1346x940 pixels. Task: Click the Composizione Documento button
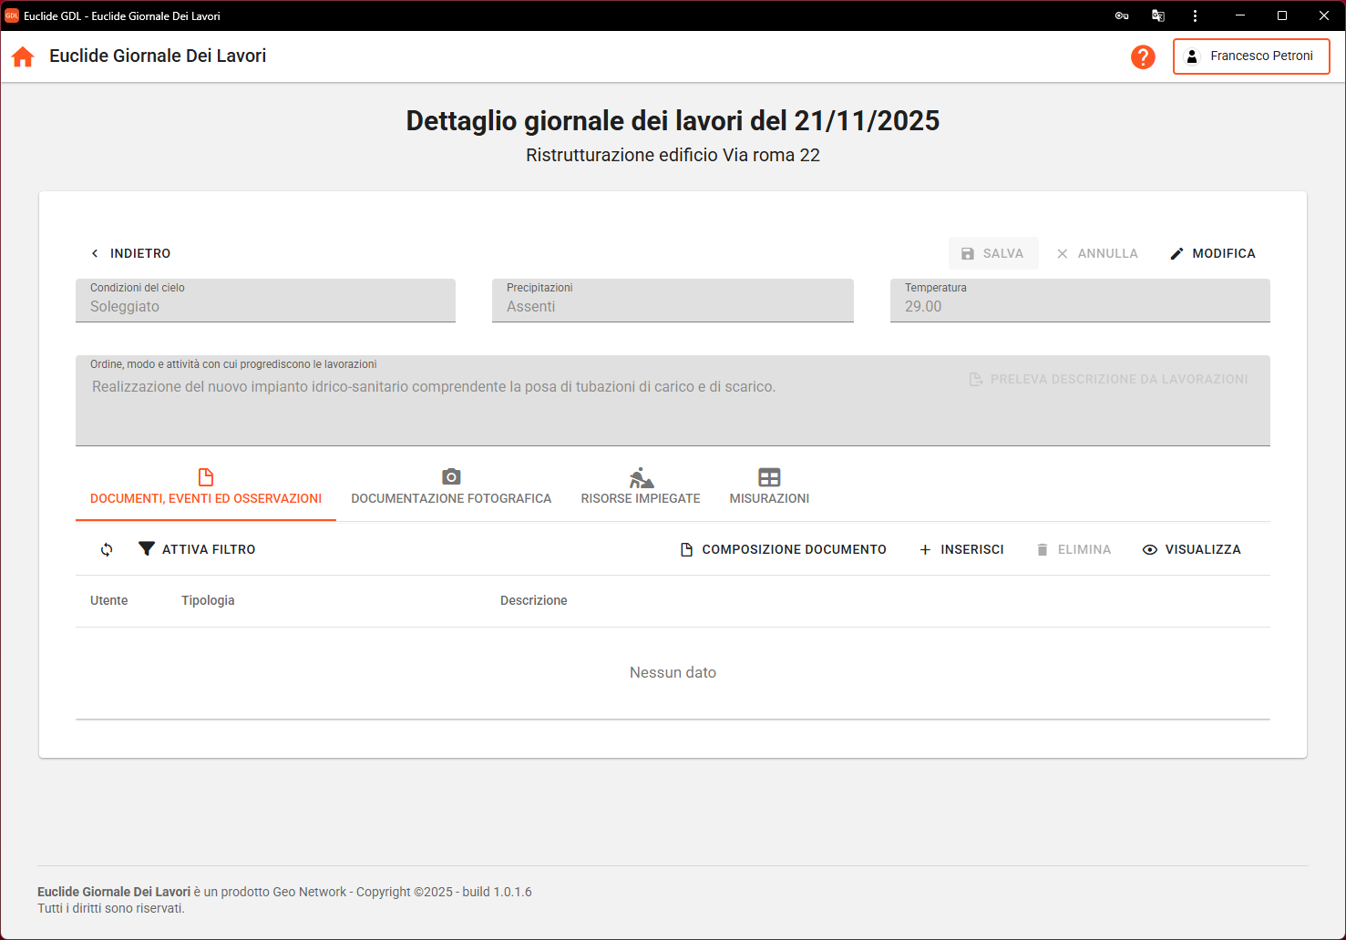coord(783,549)
